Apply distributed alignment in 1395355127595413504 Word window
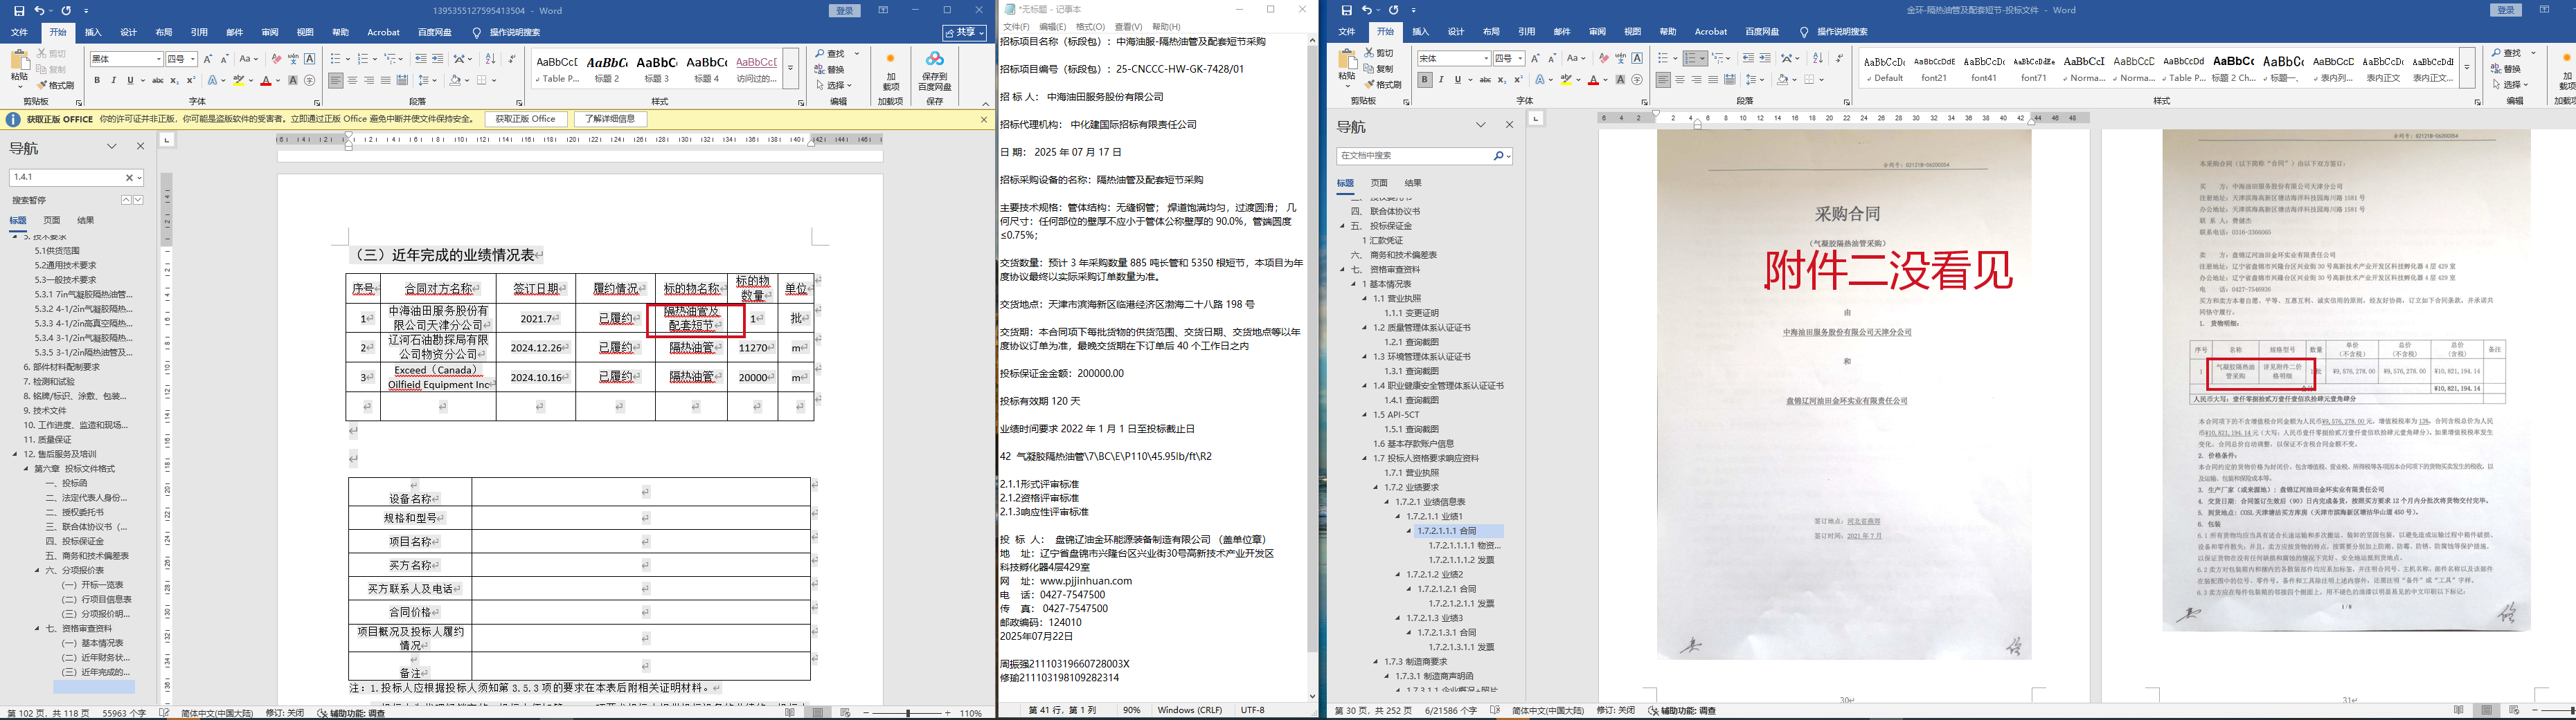The image size is (2576, 720). (402, 81)
